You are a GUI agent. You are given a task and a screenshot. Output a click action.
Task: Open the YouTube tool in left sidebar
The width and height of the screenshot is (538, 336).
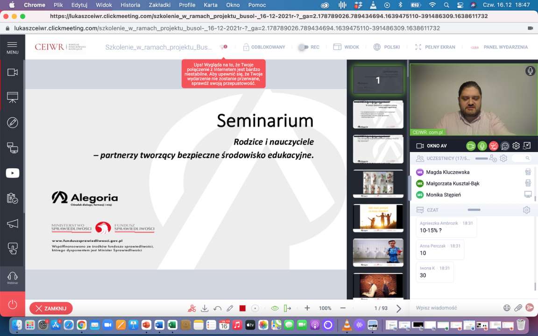[x=13, y=173]
